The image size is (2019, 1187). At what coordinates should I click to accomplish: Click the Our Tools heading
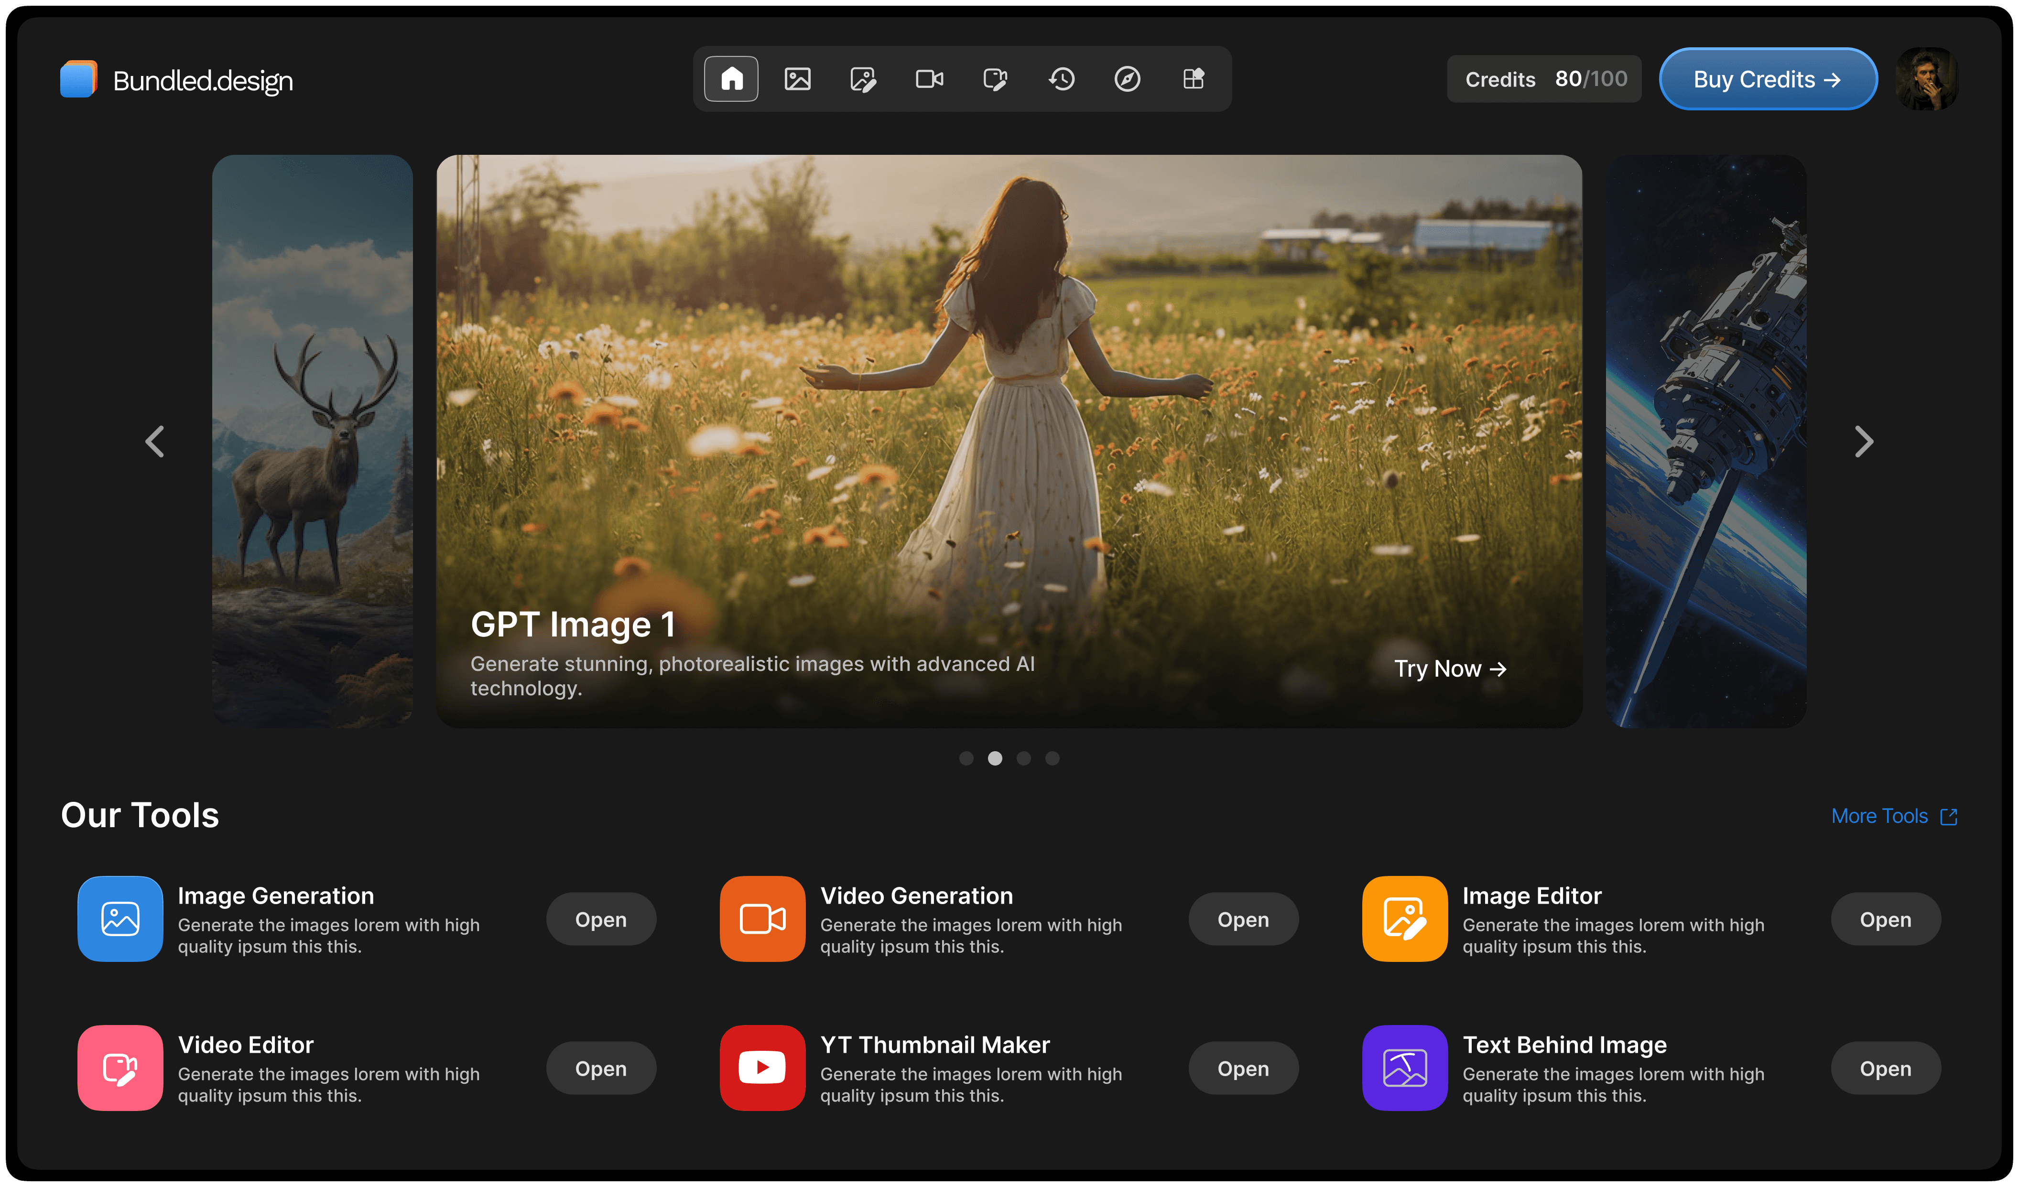tap(140, 815)
